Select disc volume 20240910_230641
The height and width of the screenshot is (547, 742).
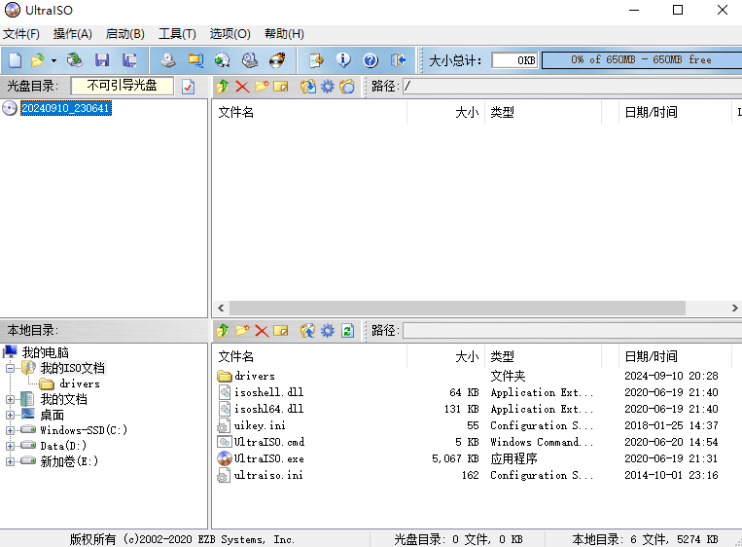[66, 108]
